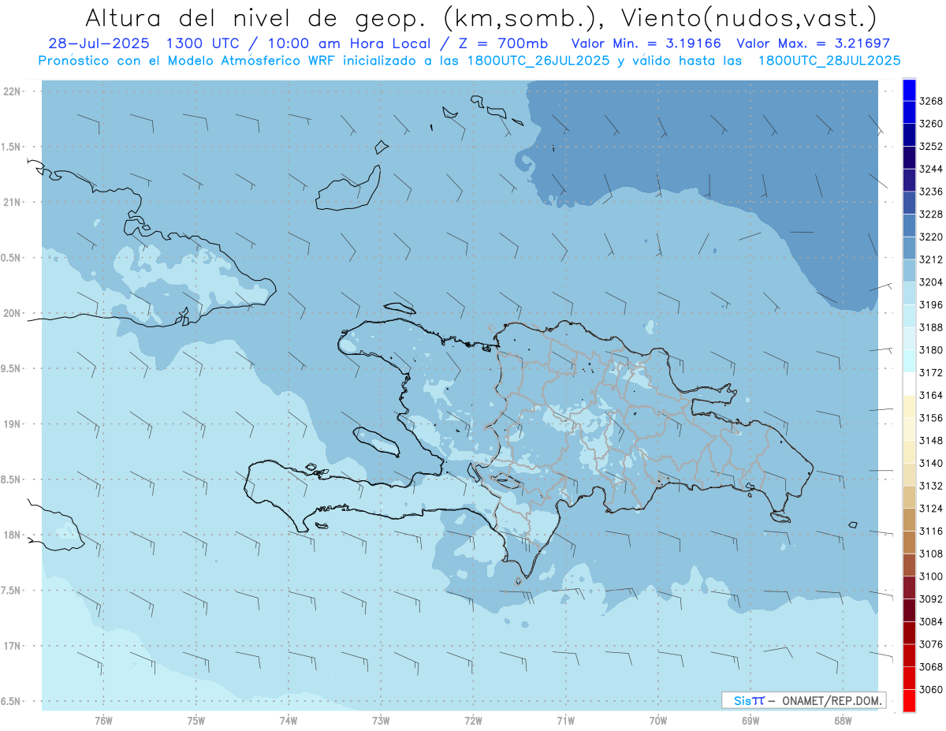Click the '6.5N' latitude label
946x731 pixels.
pyautogui.click(x=12, y=701)
